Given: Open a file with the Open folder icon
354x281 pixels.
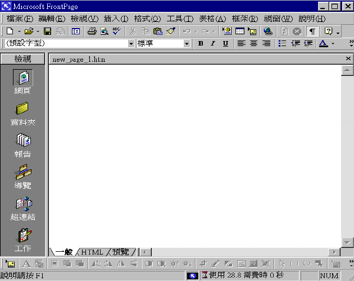Looking at the screenshot, I should tap(29, 31).
